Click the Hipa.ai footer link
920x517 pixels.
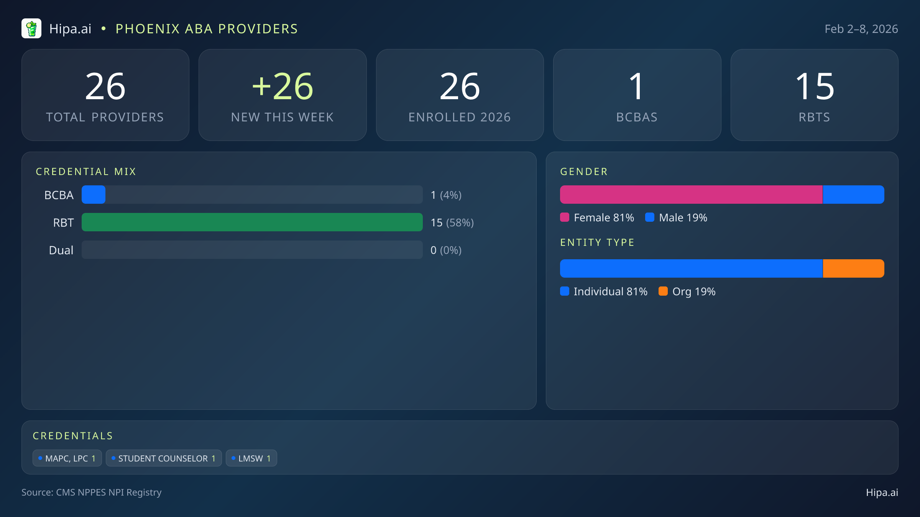[x=882, y=492]
